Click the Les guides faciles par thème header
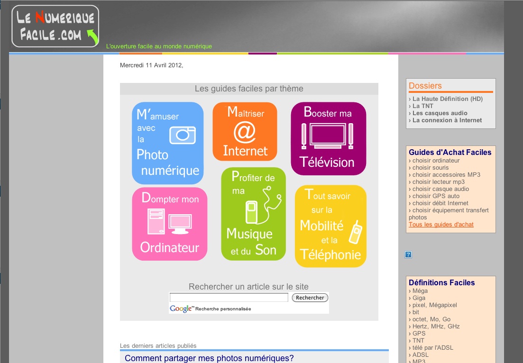 249,89
